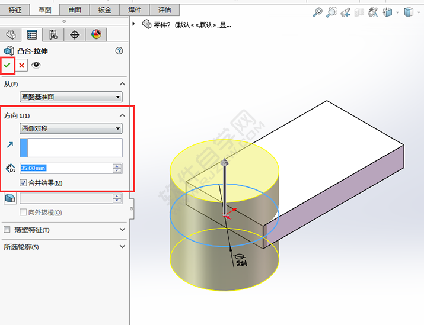
Task: Switch to the 特征 ribbon tab
Action: [x=15, y=10]
